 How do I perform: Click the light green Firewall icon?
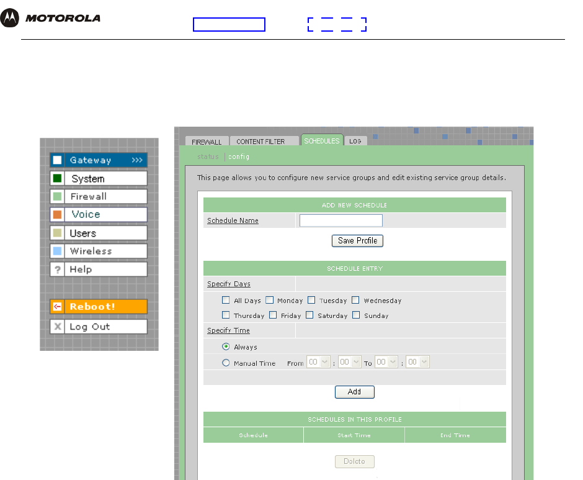point(57,196)
